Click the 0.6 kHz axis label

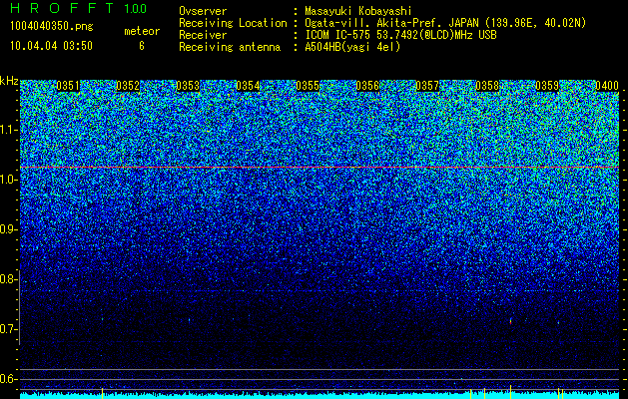[x=8, y=379]
